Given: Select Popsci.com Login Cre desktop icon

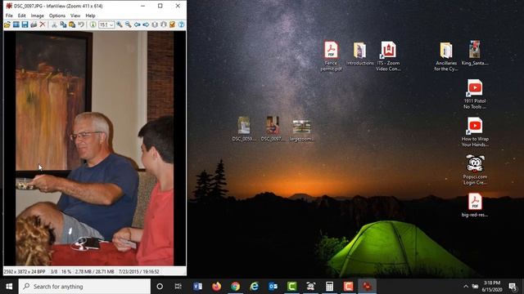Looking at the screenshot, I should [x=475, y=170].
